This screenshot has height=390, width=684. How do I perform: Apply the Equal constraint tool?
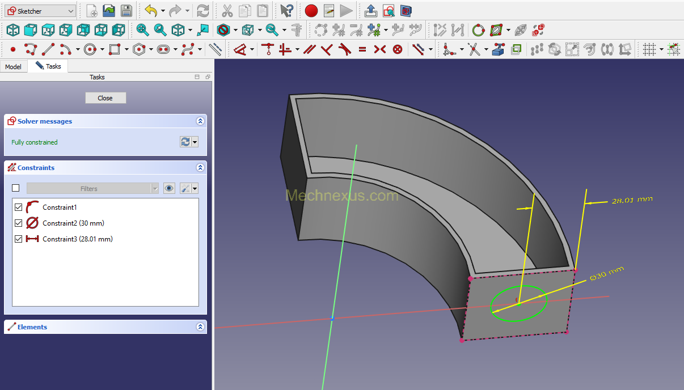pos(362,50)
